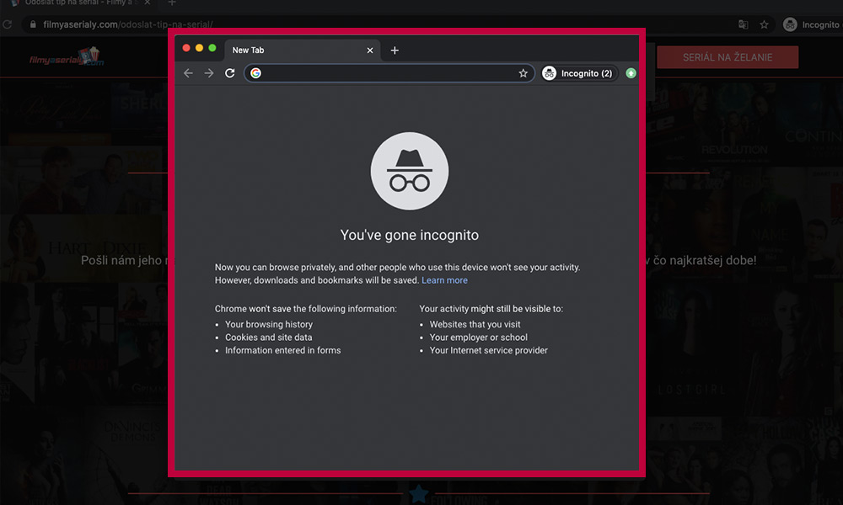Screen dimensions: 843x505
Task: Click the background window URL filmyaserialy.com
Action: click(x=128, y=24)
